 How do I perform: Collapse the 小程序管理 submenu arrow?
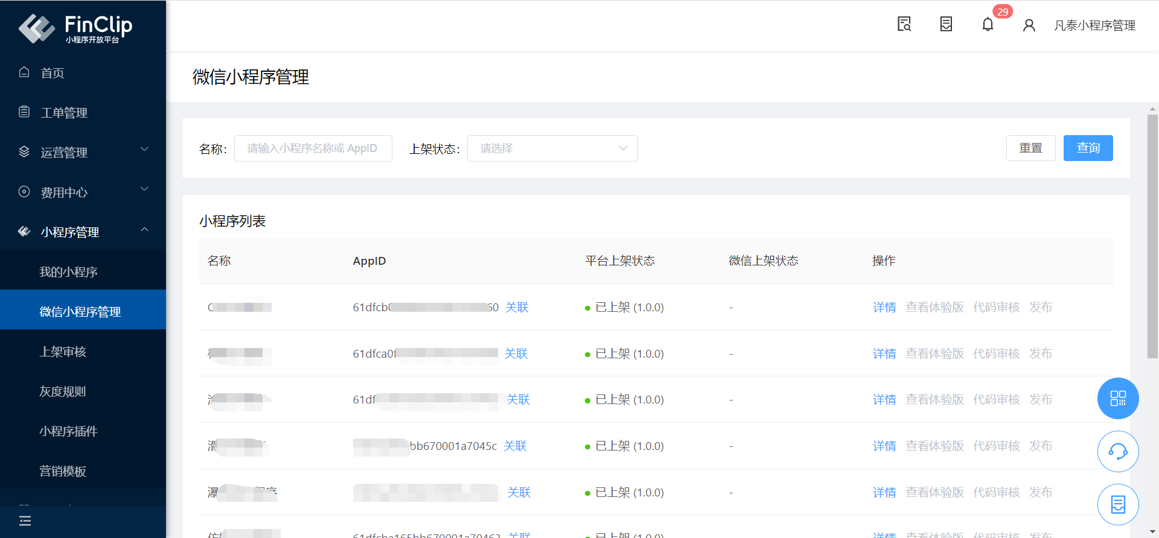pyautogui.click(x=144, y=229)
